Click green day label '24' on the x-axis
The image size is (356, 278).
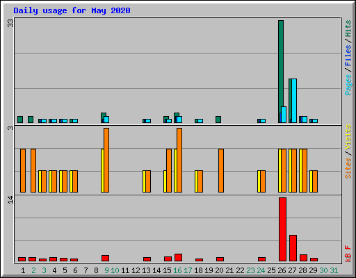pyautogui.click(x=261, y=270)
